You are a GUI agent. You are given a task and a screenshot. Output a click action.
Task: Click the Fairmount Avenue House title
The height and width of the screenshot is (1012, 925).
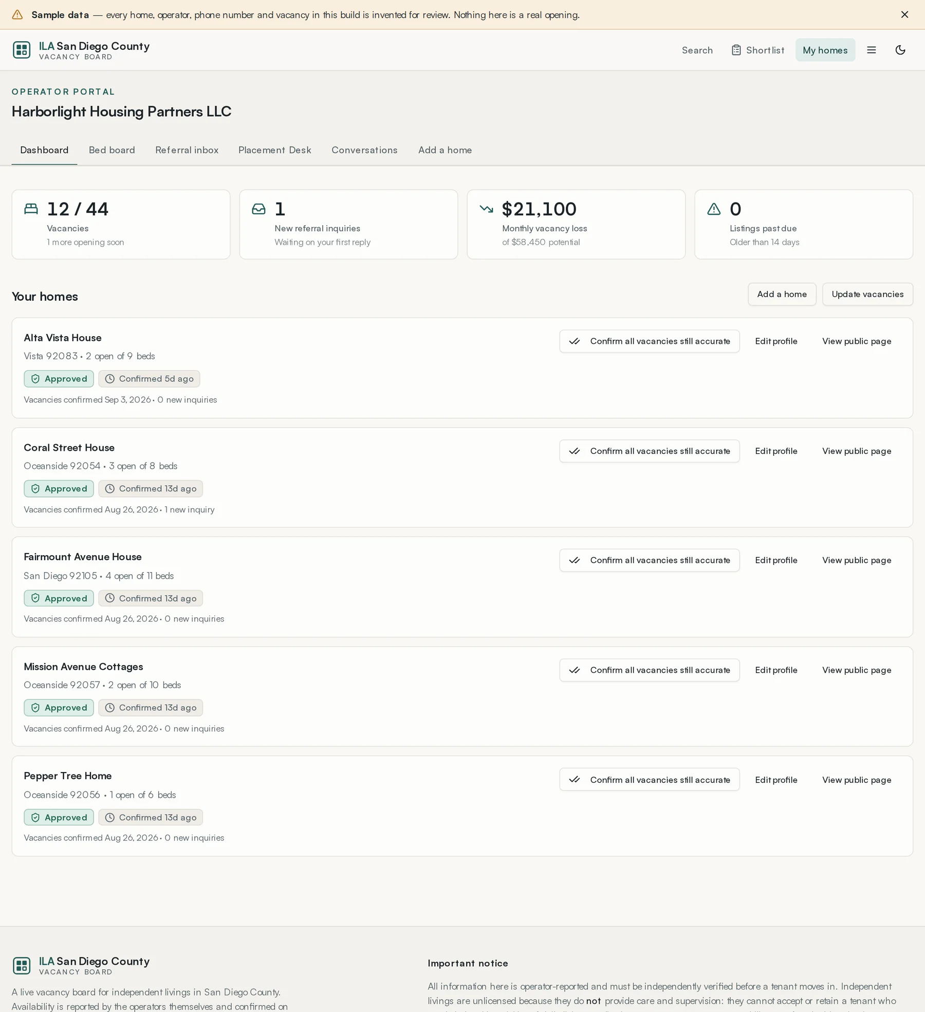click(83, 557)
